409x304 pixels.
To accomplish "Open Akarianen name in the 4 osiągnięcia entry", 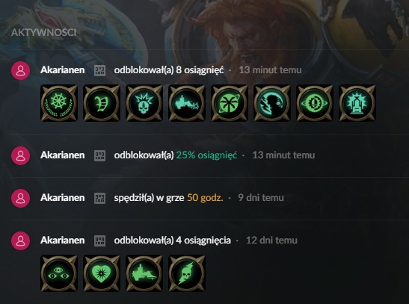I will (x=63, y=241).
